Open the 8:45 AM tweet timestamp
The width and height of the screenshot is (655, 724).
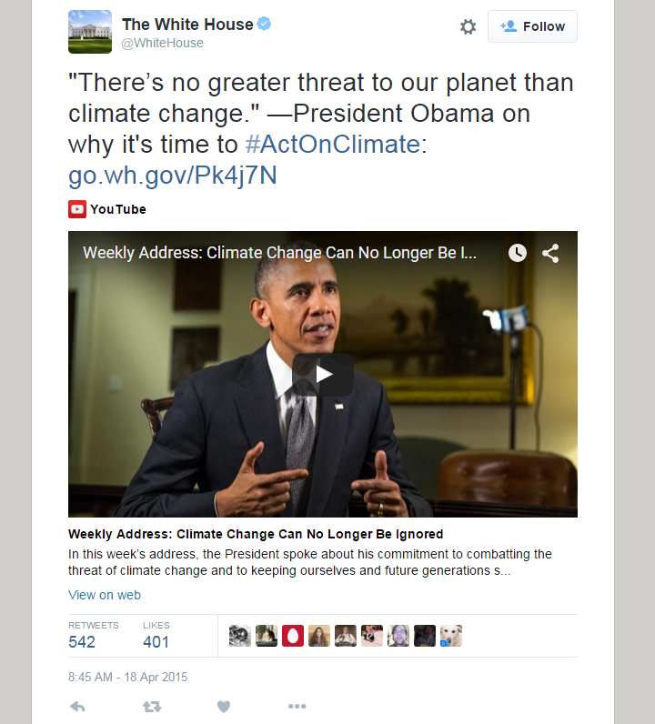pos(128,677)
